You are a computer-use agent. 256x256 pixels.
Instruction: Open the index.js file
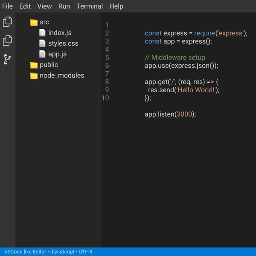[x=60, y=33]
